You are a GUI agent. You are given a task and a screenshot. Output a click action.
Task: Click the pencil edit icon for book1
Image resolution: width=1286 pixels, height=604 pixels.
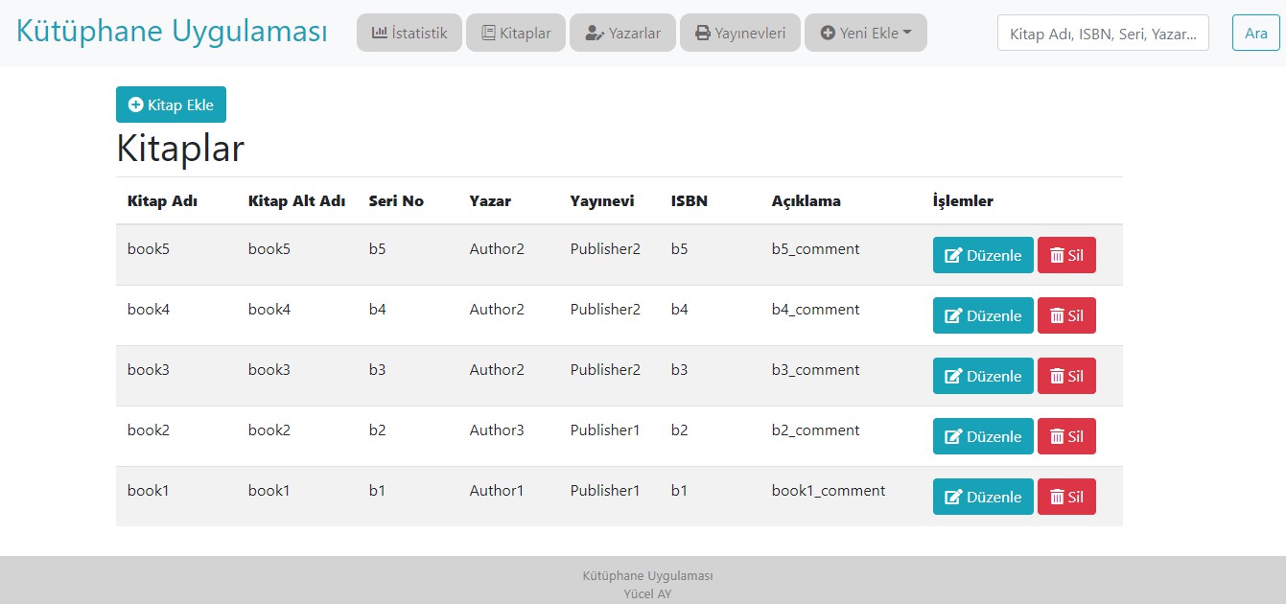953,497
